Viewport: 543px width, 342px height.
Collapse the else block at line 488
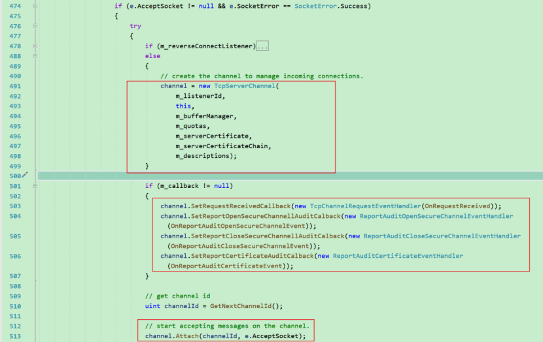35,56
